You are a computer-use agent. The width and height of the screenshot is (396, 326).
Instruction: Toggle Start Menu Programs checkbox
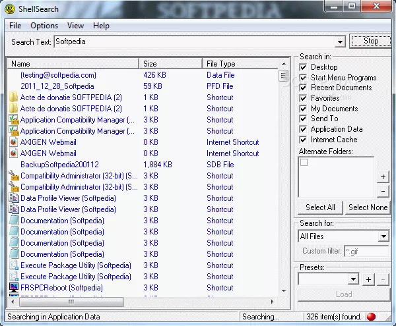(x=303, y=78)
